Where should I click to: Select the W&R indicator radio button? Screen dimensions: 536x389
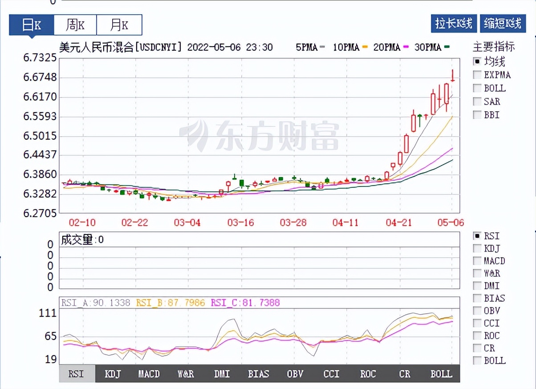(476, 273)
